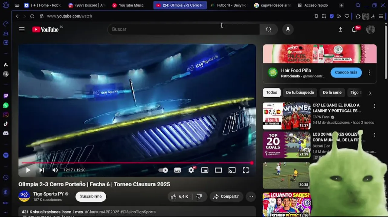Screen dimensions: 388x217
Task: Click the red video progress bar
Action: [137, 163]
